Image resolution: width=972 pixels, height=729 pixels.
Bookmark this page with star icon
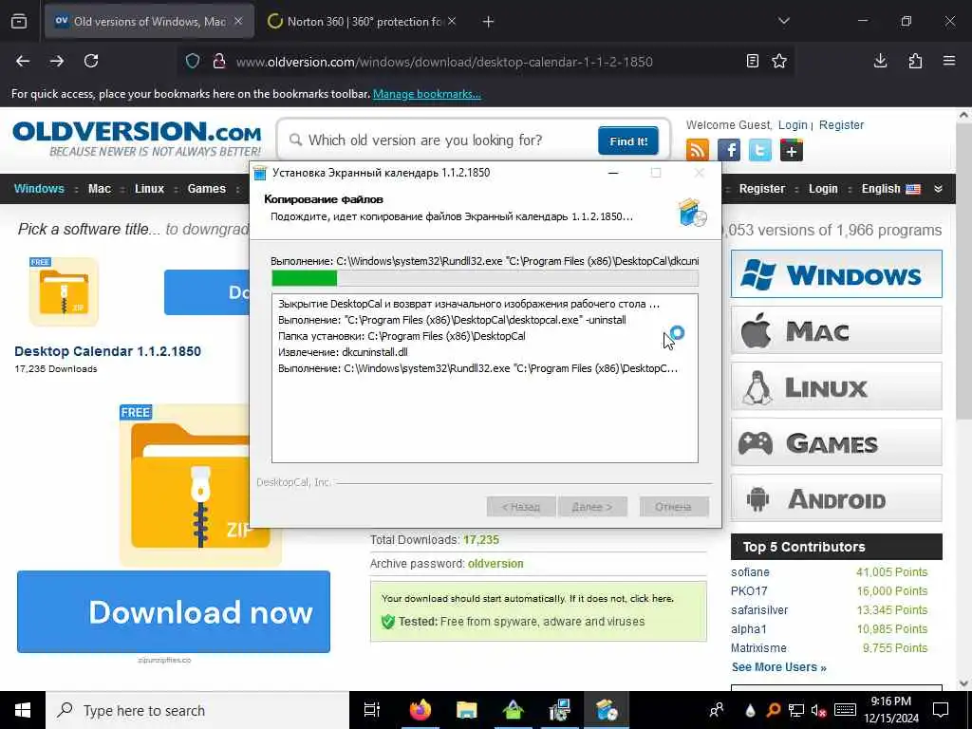pos(779,61)
